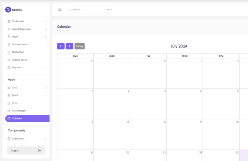Click the LMS icon in sidebar
248x161 pixels.
pyautogui.click(x=9, y=88)
